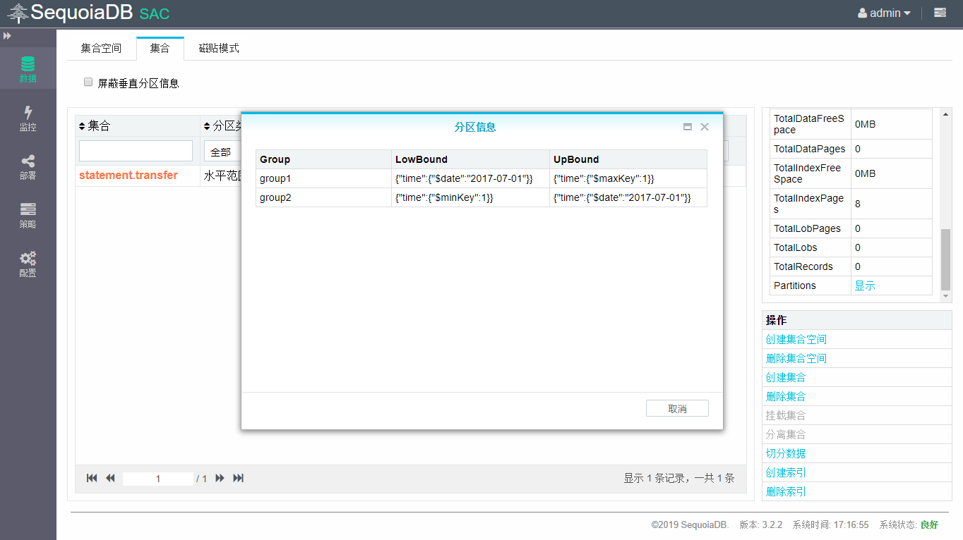Click 删除集合空间 operation link
Viewport: 963px width, 540px height.
coord(796,358)
